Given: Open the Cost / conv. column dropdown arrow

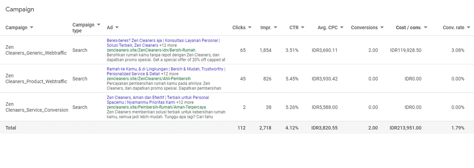Looking at the screenshot, I should point(425,27).
